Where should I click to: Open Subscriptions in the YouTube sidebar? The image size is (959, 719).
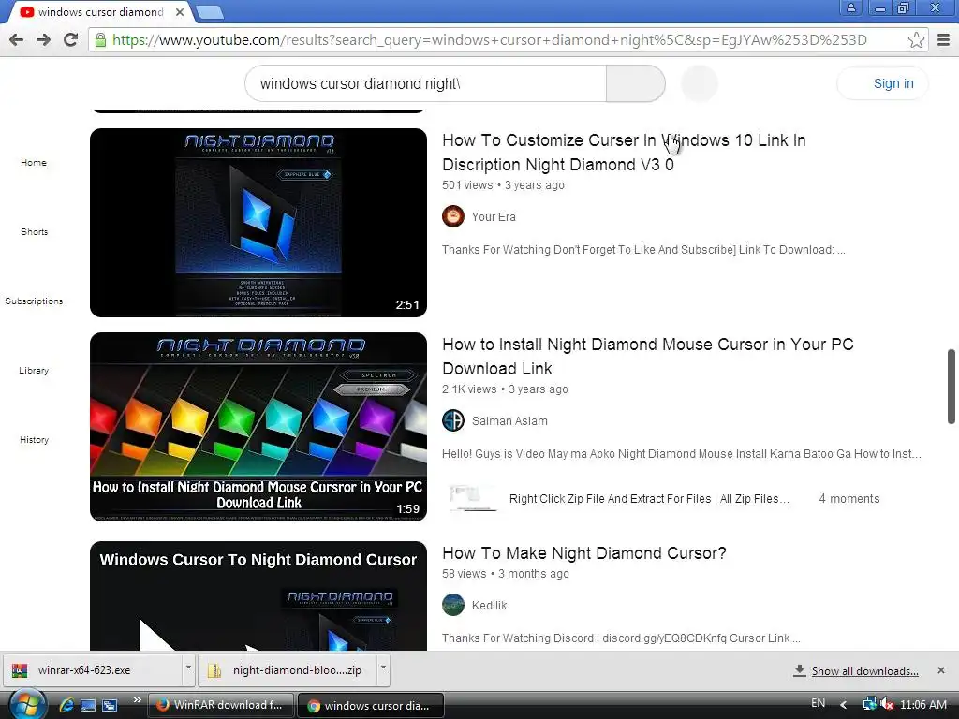[x=34, y=301]
